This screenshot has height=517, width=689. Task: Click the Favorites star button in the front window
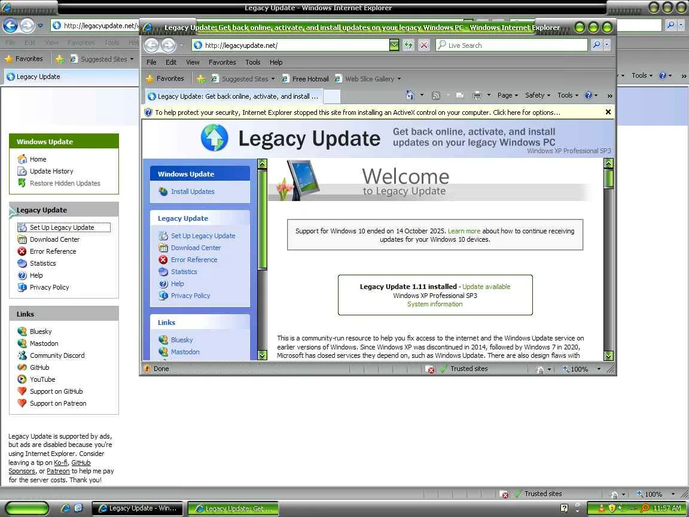pyautogui.click(x=165, y=79)
